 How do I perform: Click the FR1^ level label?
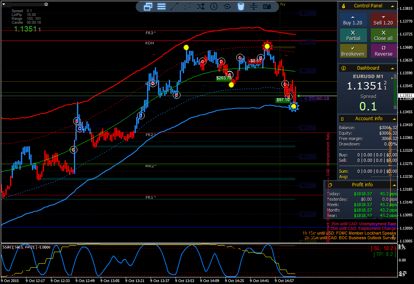151,197
